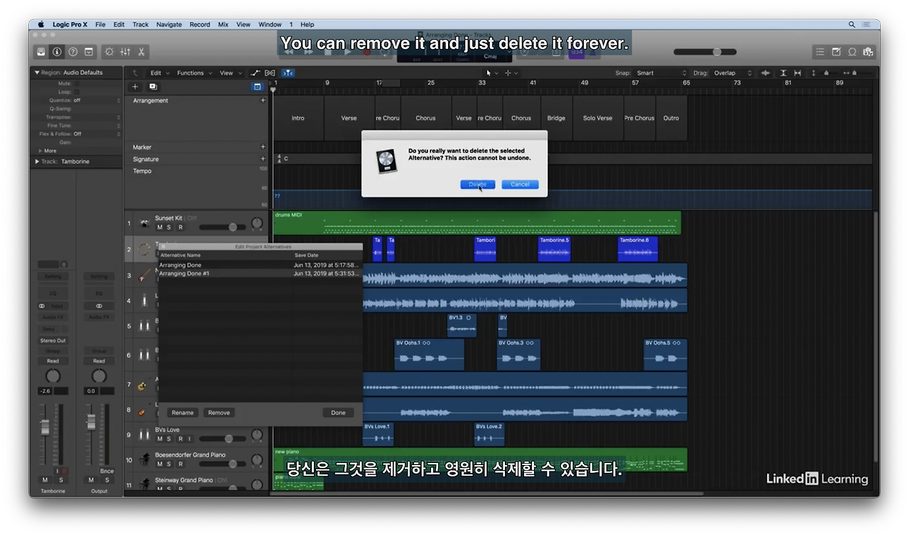Click the Flex show/hide icon
The width and height of the screenshot is (909, 536).
pyautogui.click(x=270, y=73)
